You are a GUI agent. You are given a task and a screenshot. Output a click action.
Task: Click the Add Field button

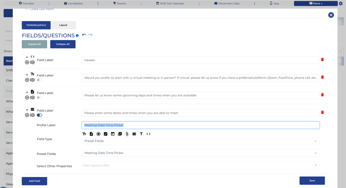(x=34, y=181)
